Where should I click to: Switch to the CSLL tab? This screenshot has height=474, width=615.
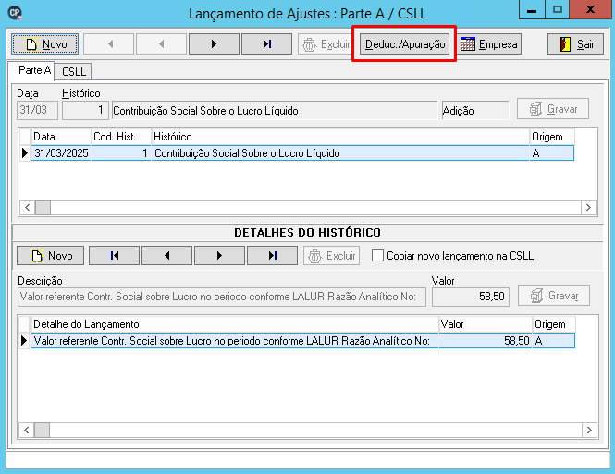[73, 72]
